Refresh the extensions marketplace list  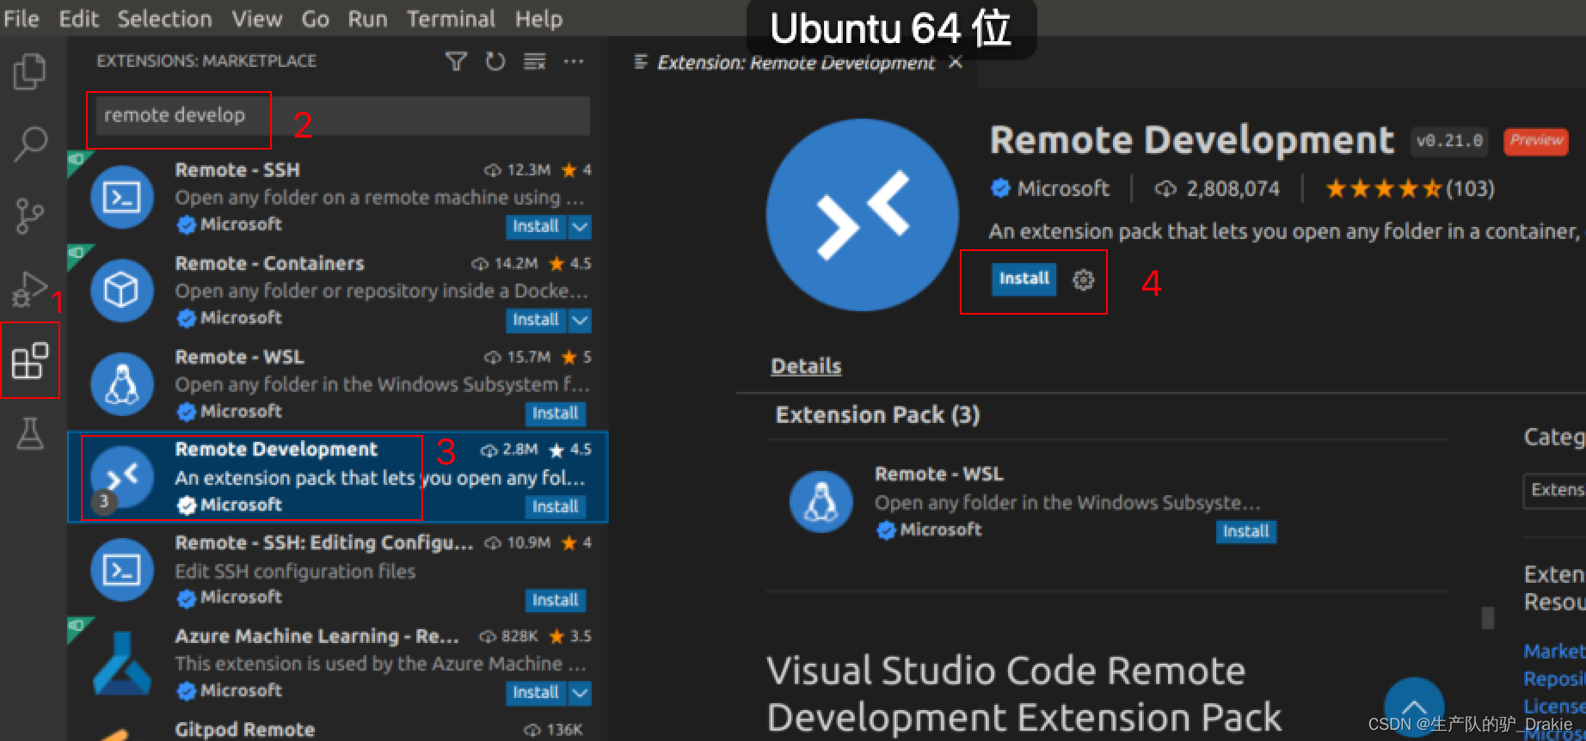coord(495,61)
